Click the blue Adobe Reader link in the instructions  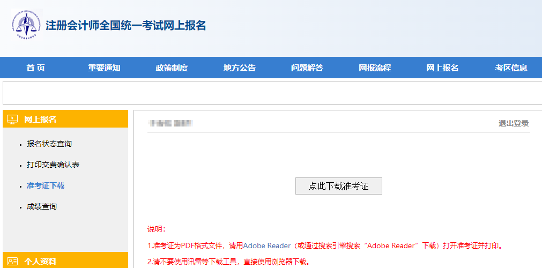pyautogui.click(x=266, y=245)
